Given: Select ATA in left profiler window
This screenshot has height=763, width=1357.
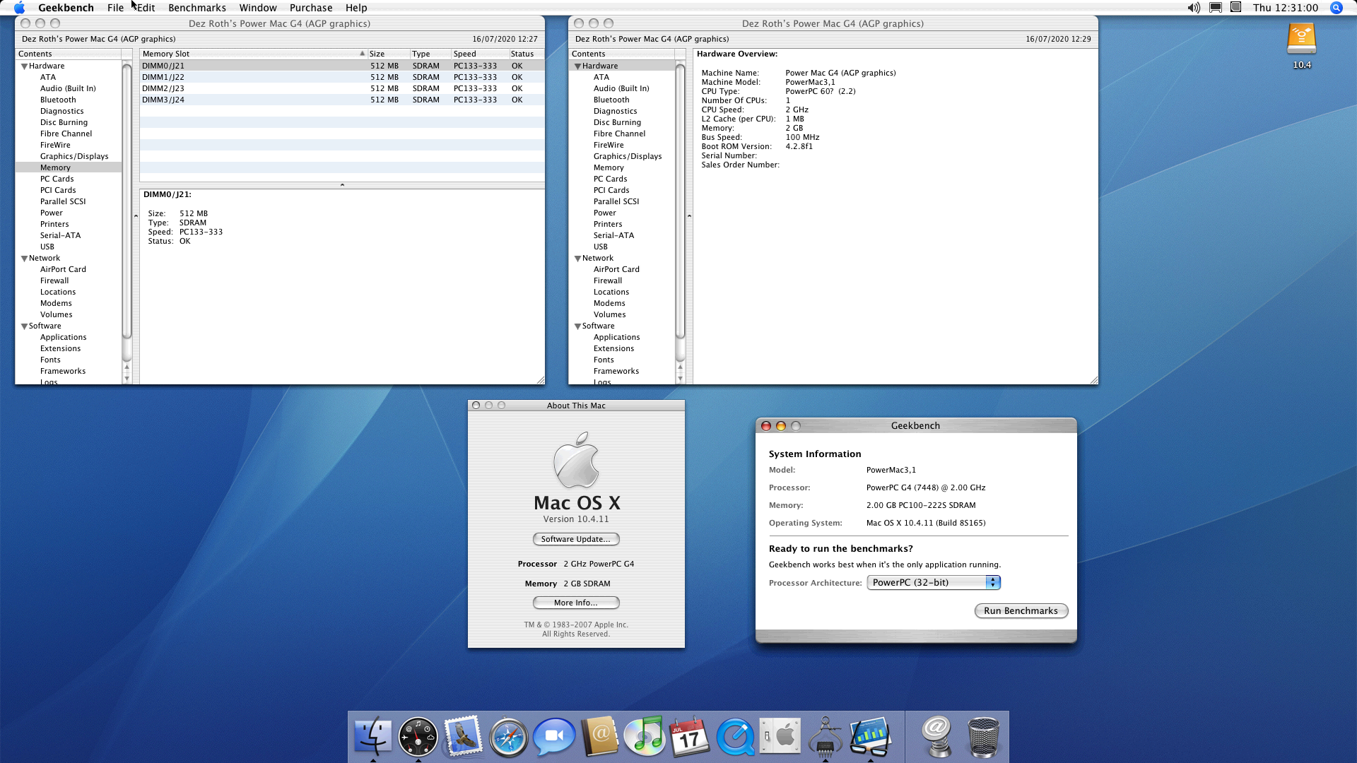Looking at the screenshot, I should (x=47, y=77).
